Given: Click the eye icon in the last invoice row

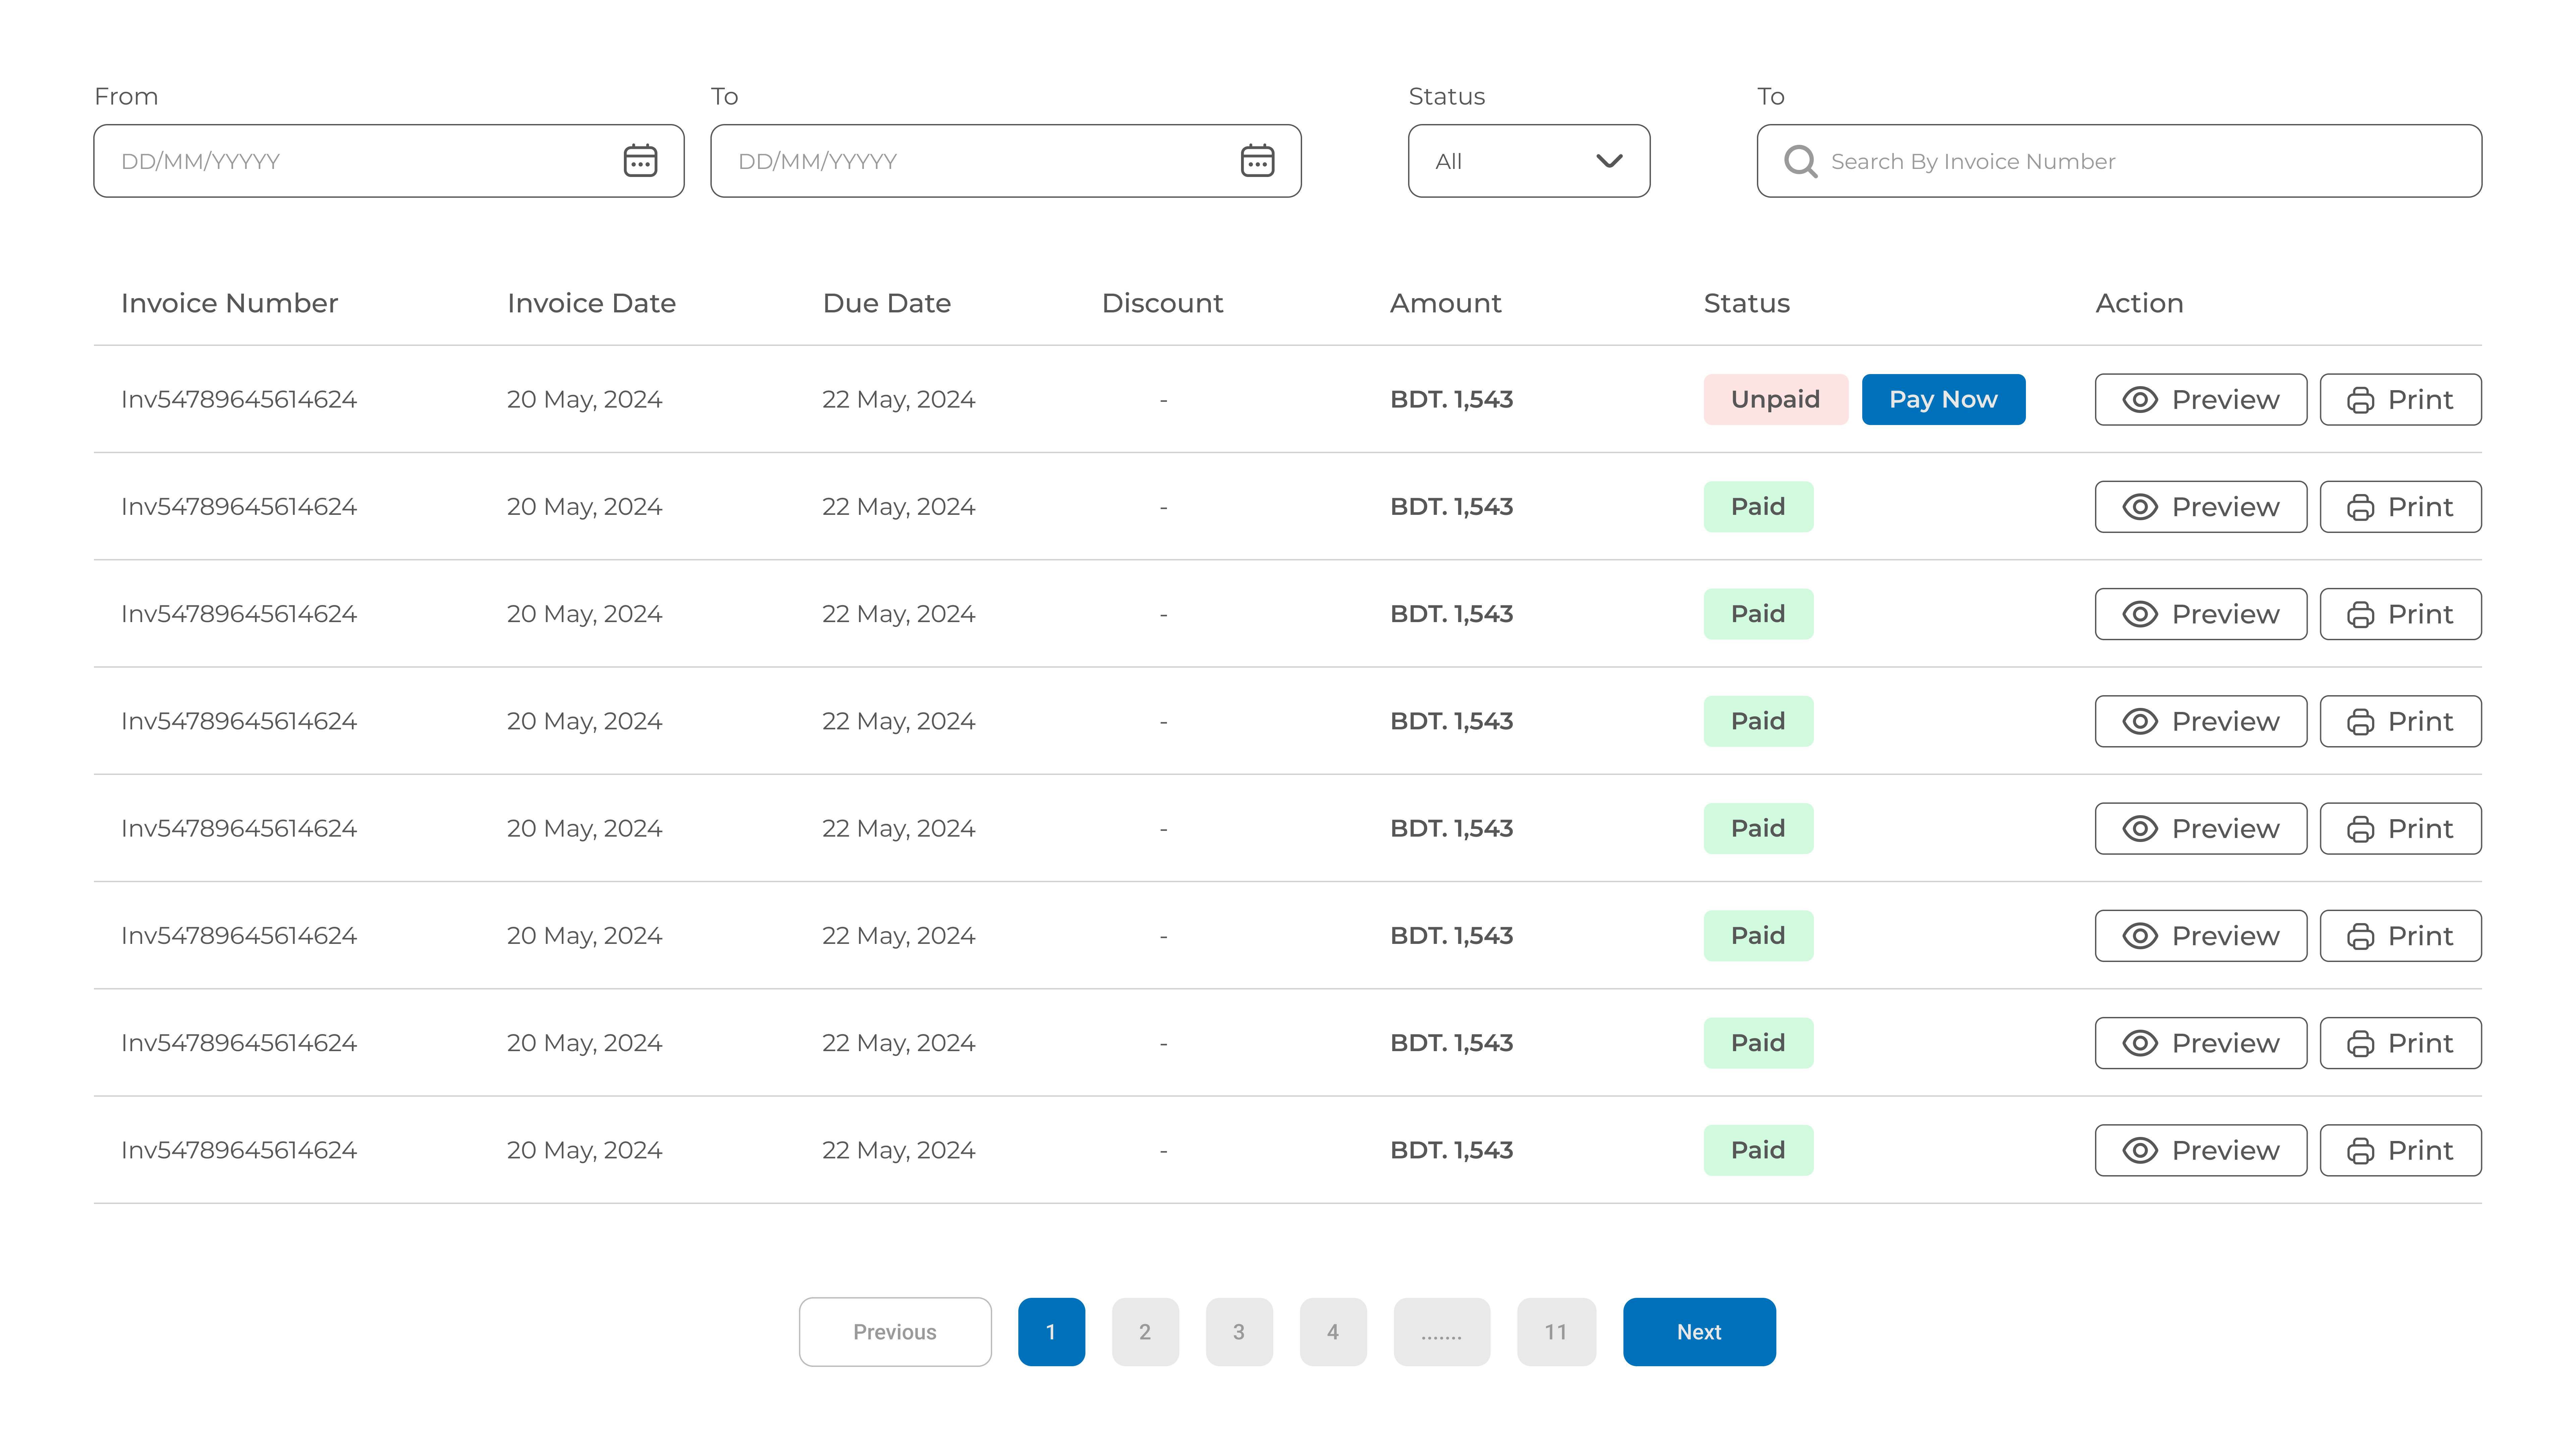Looking at the screenshot, I should tap(2140, 1150).
